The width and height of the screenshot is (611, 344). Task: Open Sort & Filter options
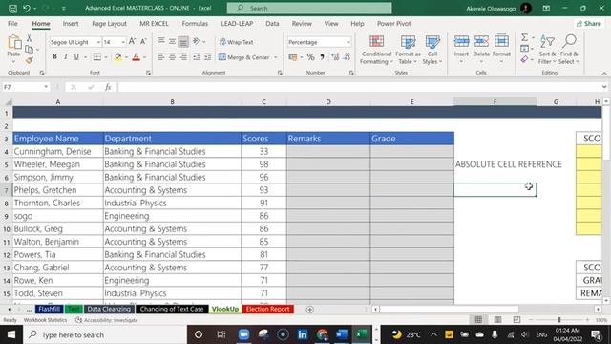(x=547, y=50)
